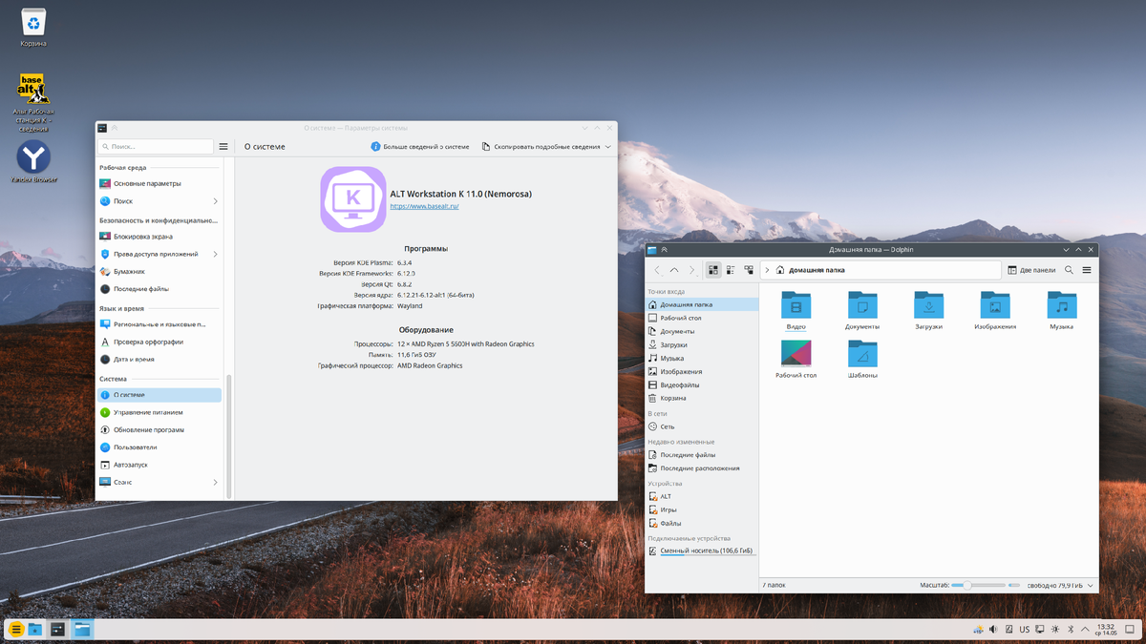Image resolution: width=1146 pixels, height=644 pixels.
Task: Open Основные параметры settings page
Action: point(160,183)
